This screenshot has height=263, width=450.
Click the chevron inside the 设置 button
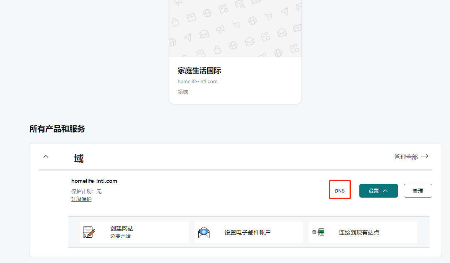tap(385, 191)
